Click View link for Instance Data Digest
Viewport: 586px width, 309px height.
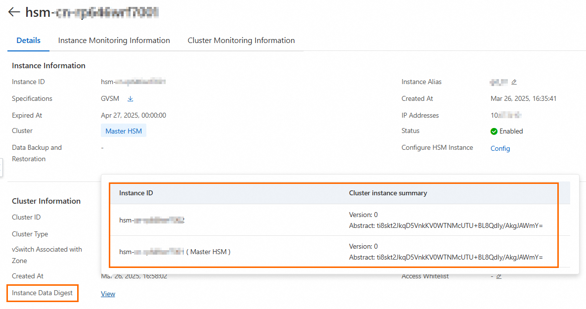tap(108, 294)
